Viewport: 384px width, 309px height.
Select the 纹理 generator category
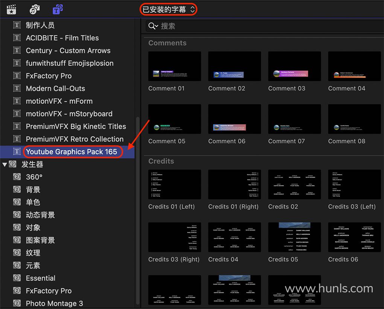point(33,253)
